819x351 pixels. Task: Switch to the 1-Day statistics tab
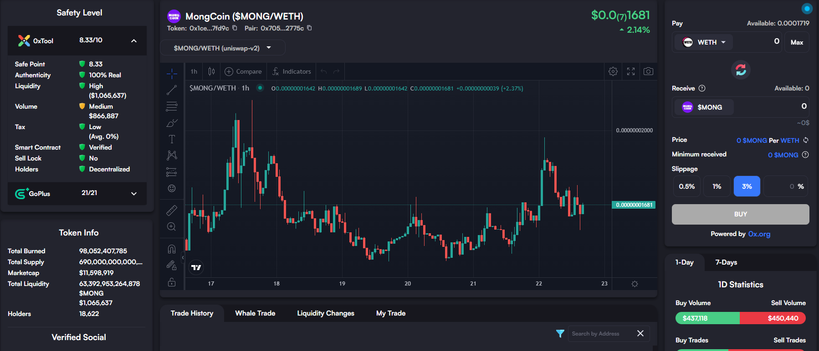[685, 262]
